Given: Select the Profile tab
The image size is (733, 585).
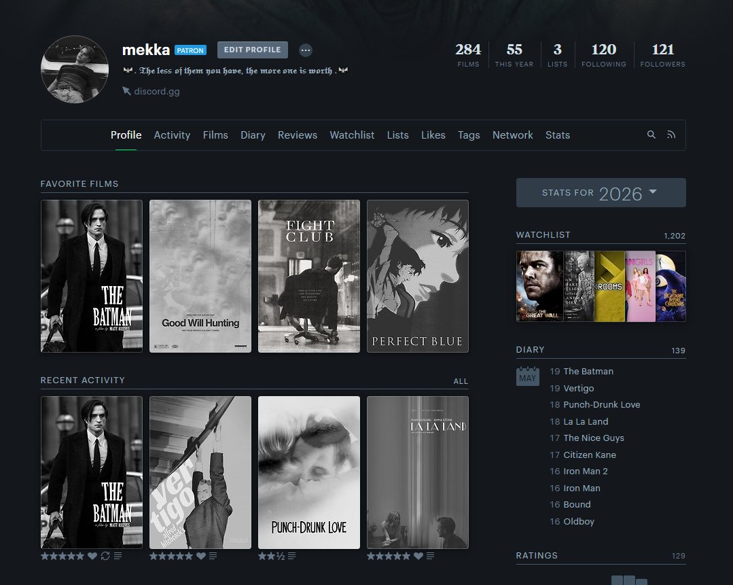Looking at the screenshot, I should (x=126, y=135).
